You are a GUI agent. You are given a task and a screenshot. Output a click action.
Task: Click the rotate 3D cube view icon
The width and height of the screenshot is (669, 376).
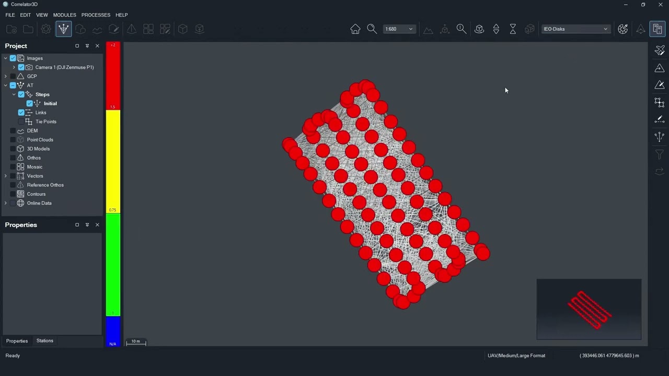[x=479, y=29]
